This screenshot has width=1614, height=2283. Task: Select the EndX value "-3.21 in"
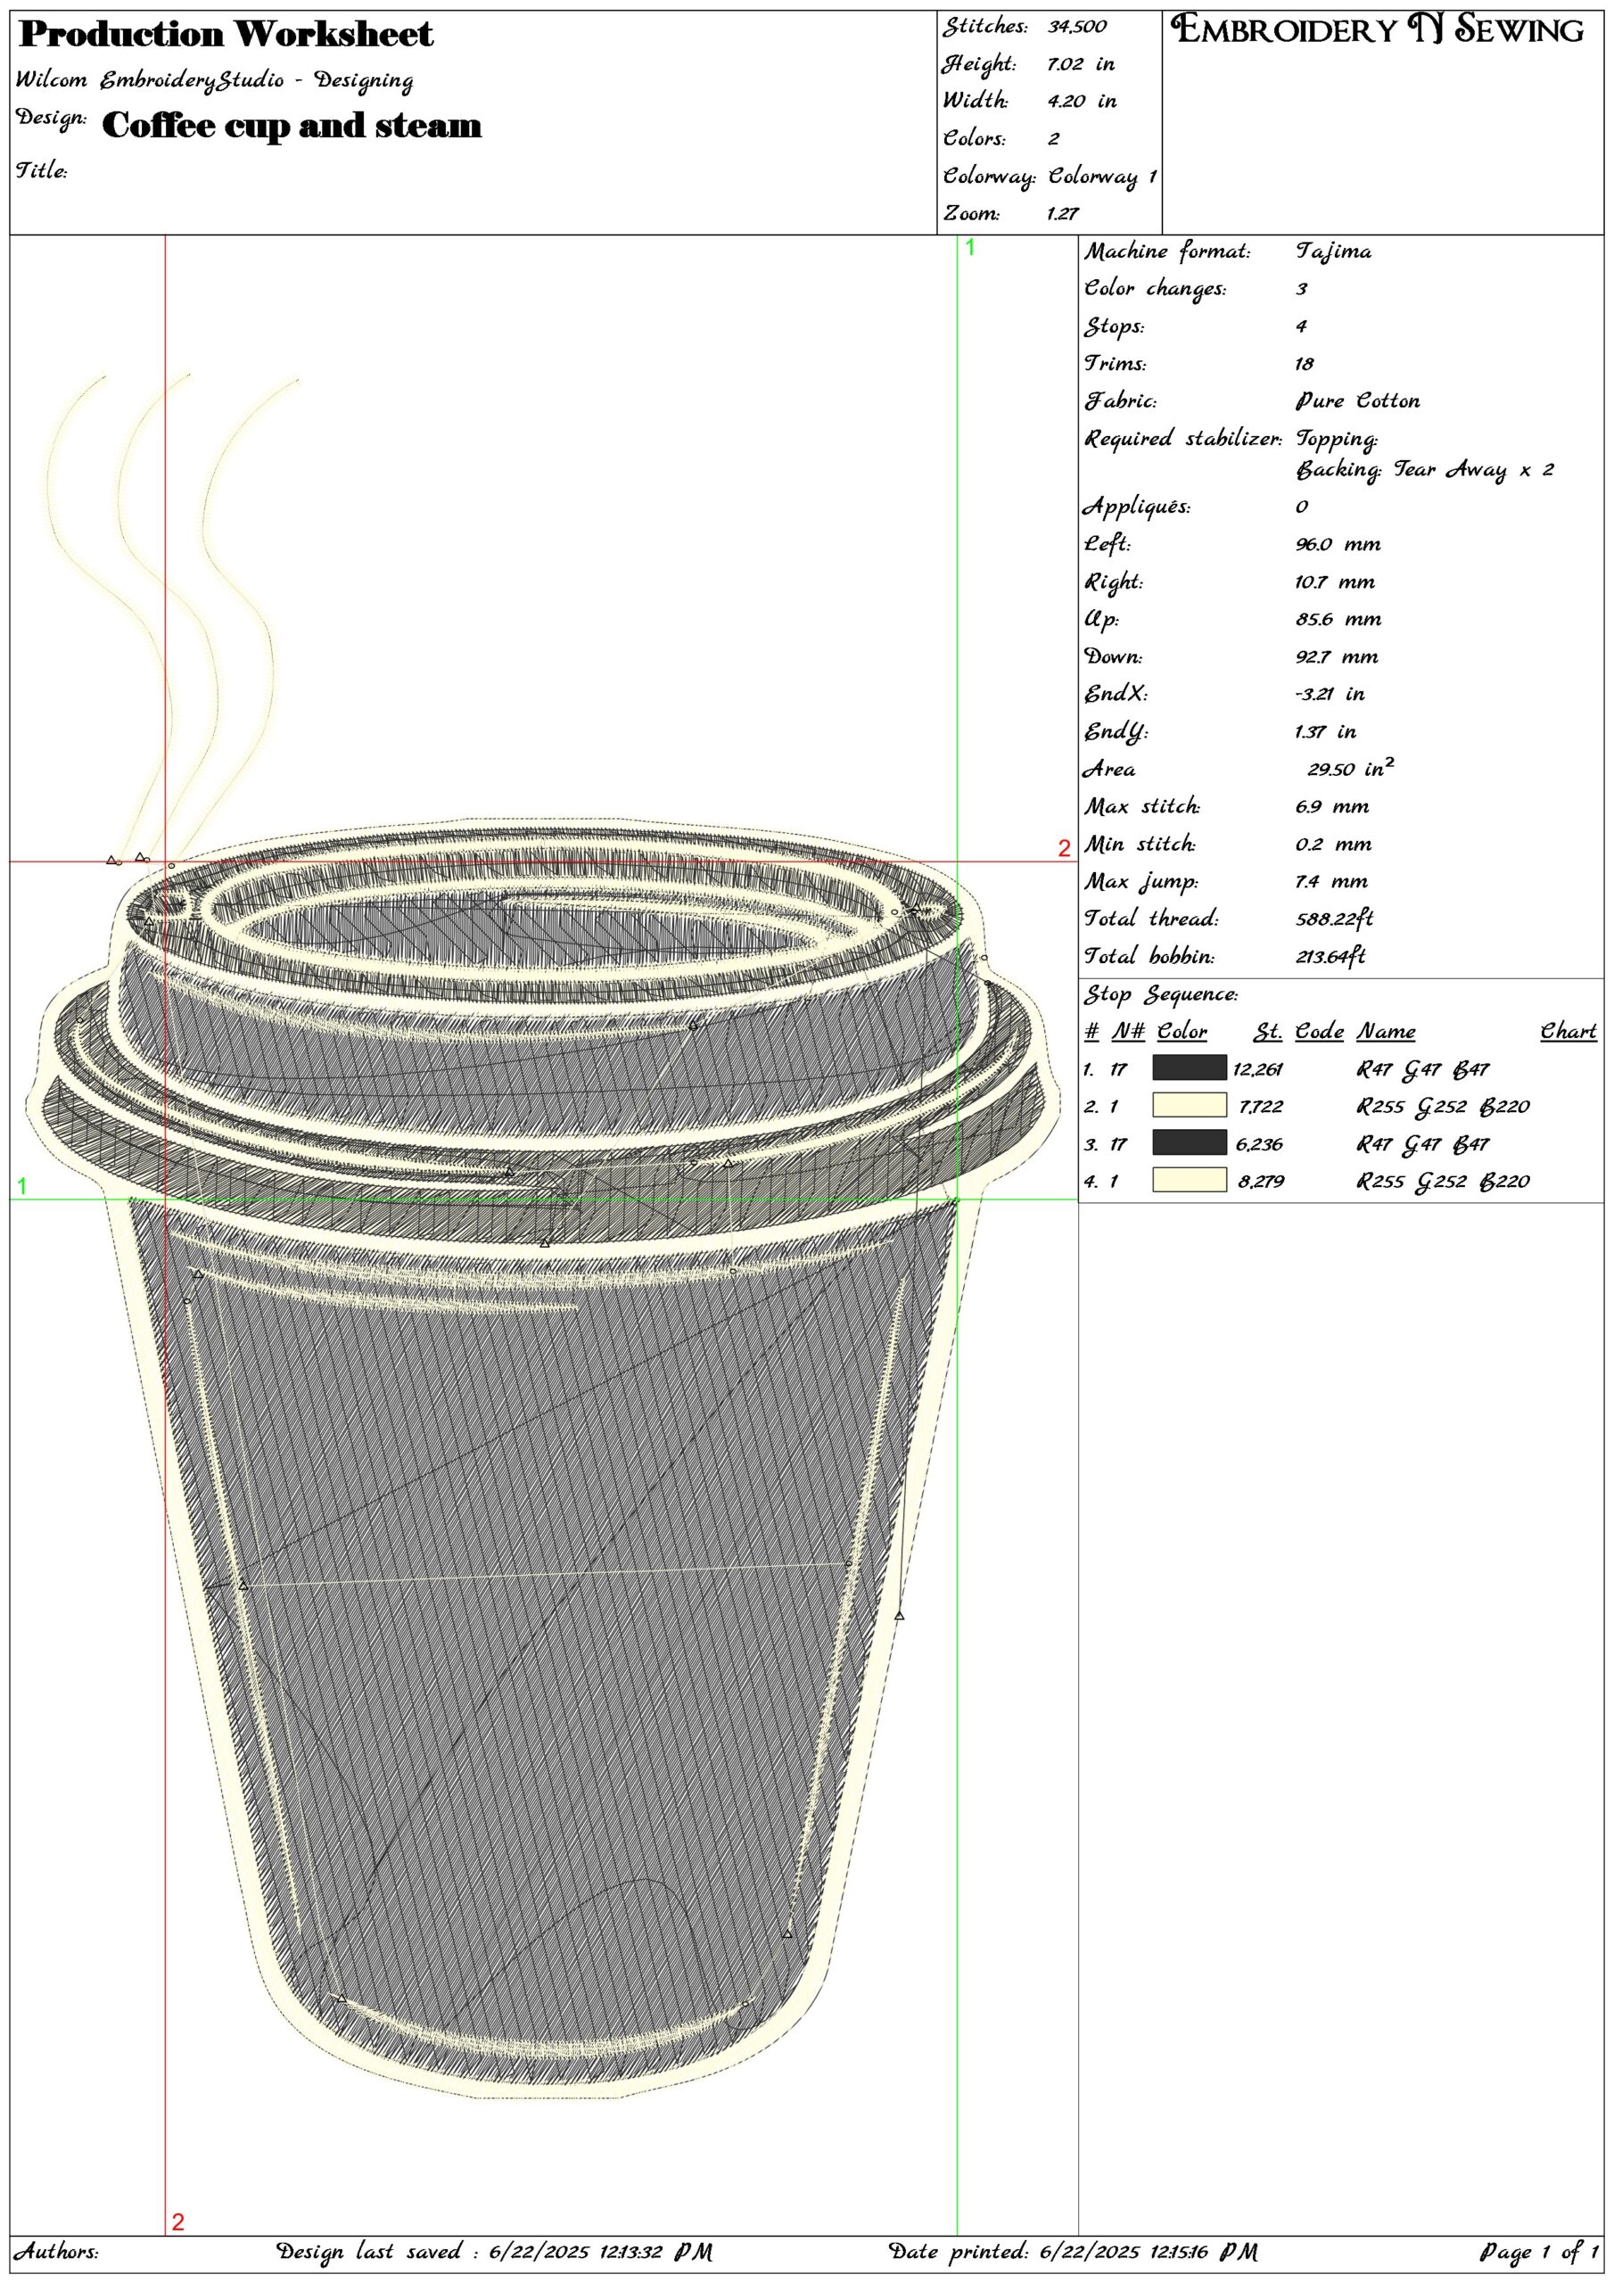click(x=1330, y=694)
